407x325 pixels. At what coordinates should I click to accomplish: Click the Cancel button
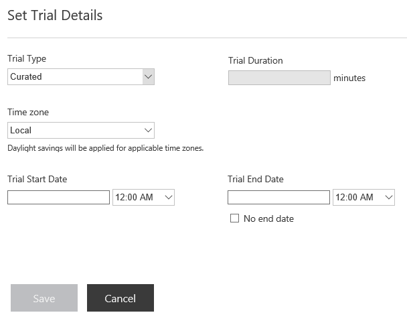click(x=120, y=298)
